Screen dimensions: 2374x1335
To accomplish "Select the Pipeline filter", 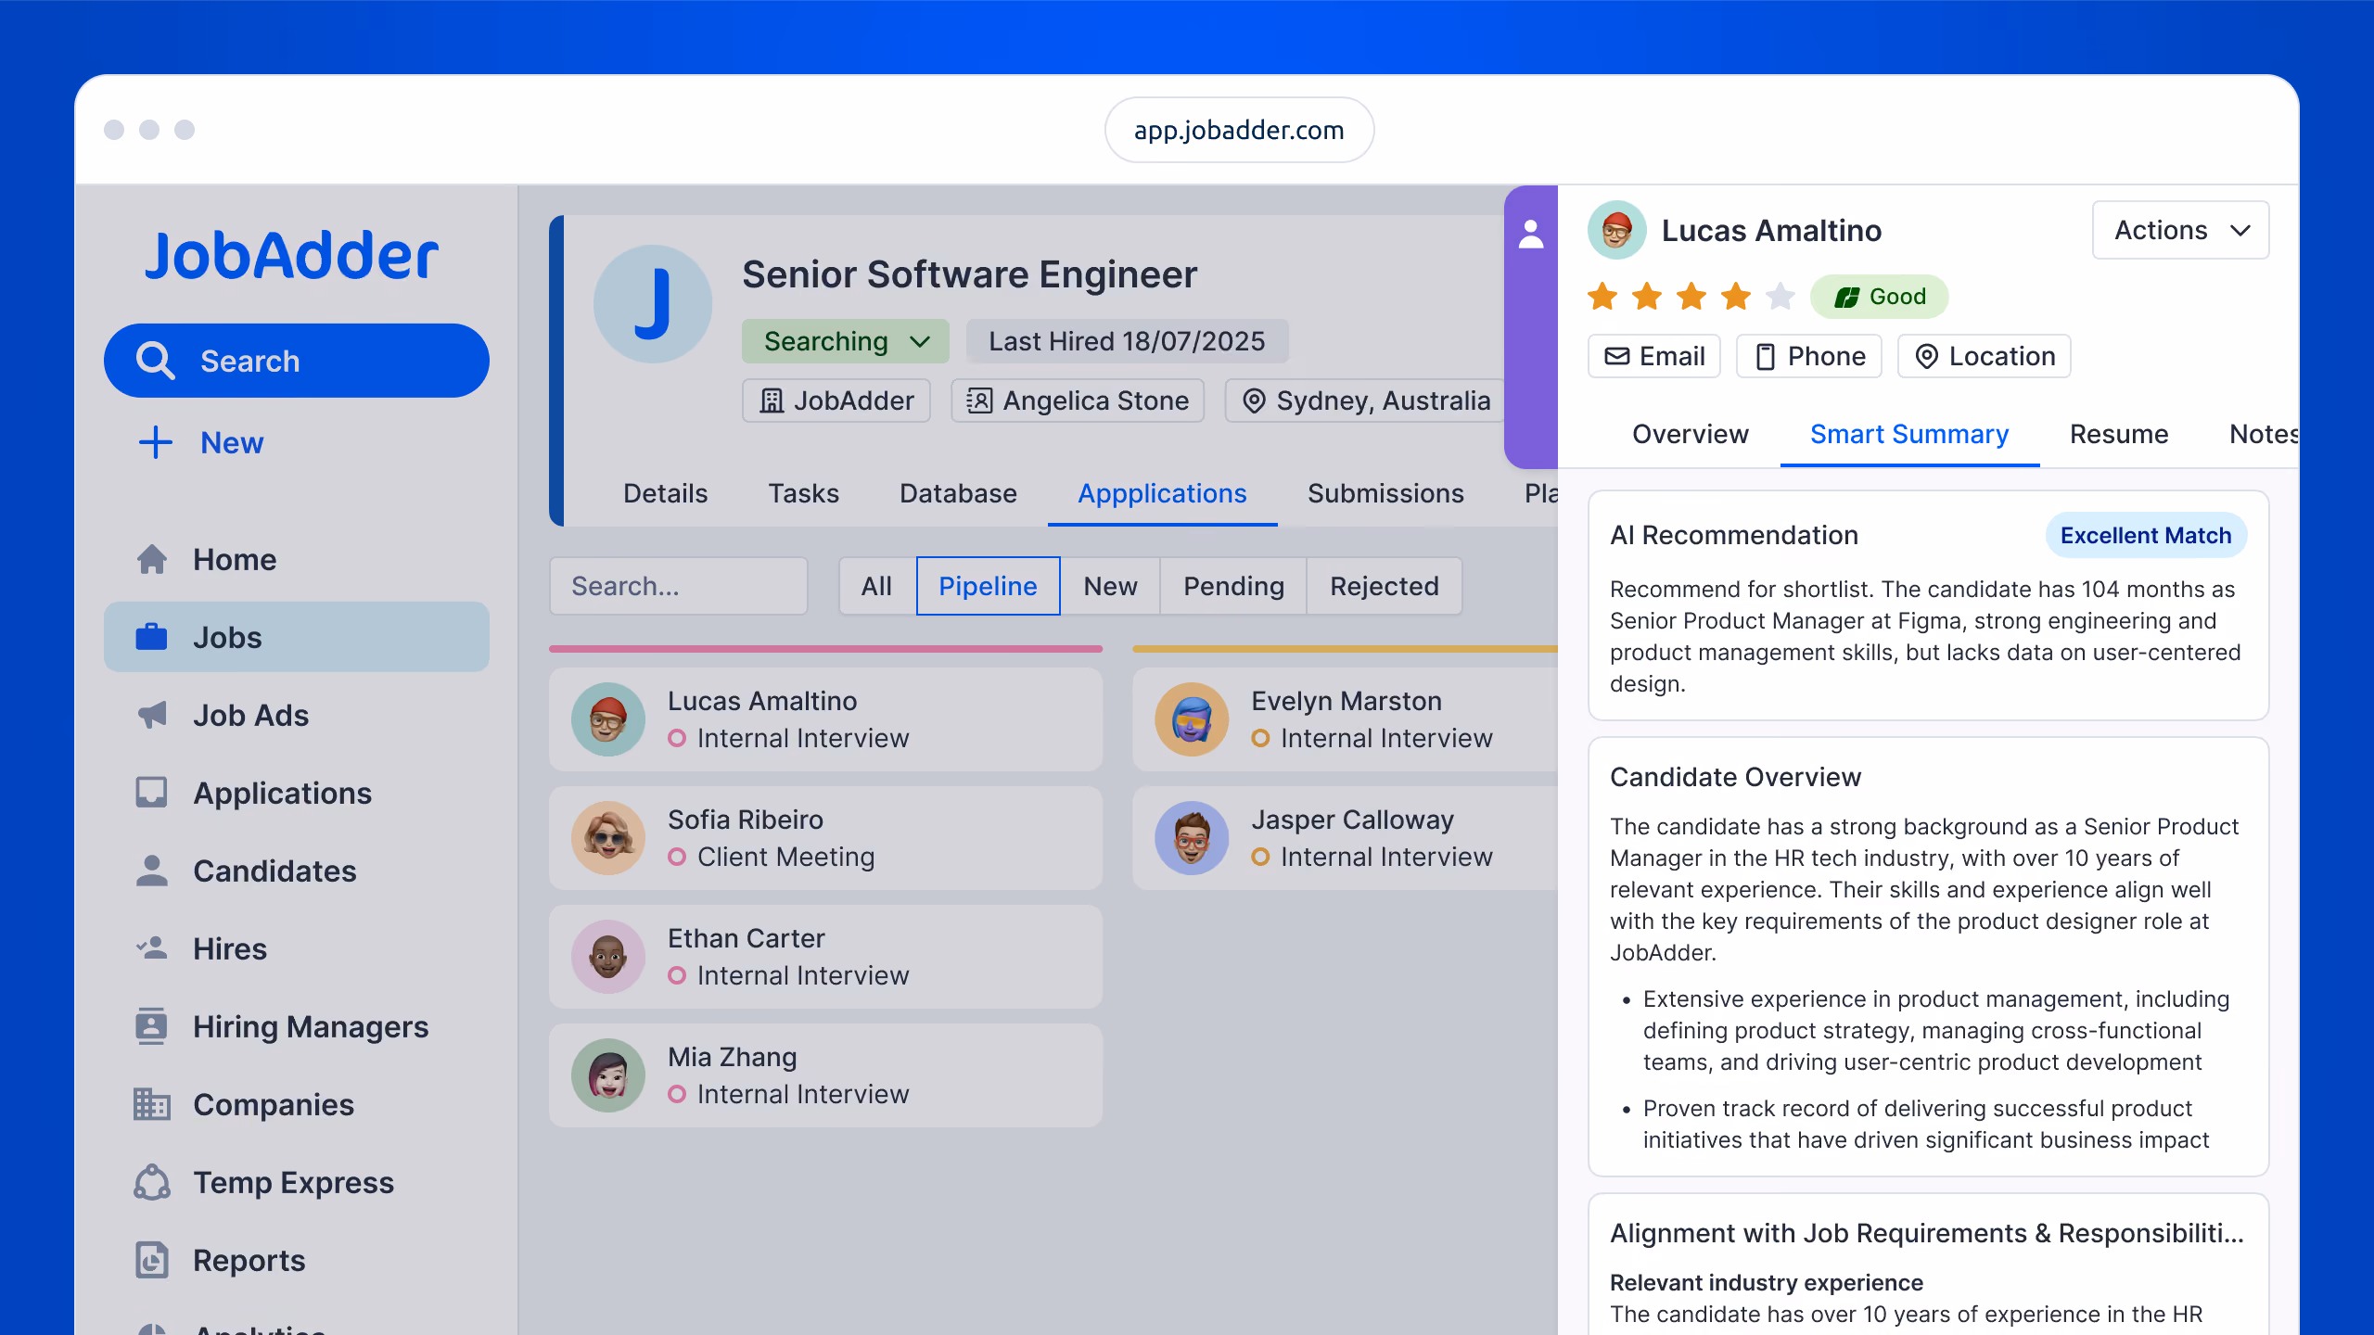I will [x=988, y=586].
